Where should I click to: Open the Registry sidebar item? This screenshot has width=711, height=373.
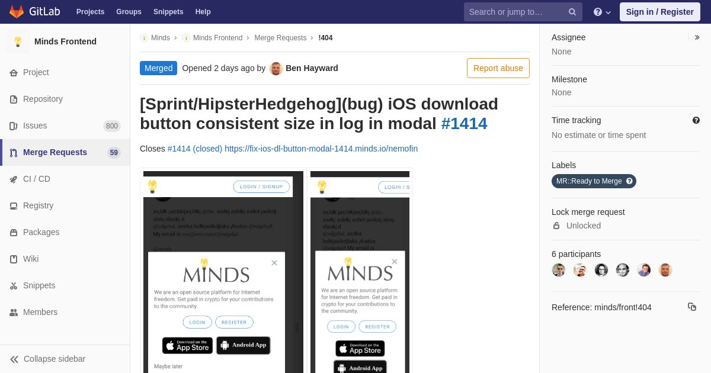pos(65,205)
